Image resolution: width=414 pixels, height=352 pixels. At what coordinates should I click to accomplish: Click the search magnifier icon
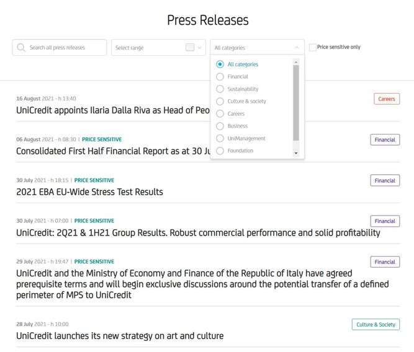pyautogui.click(x=21, y=48)
